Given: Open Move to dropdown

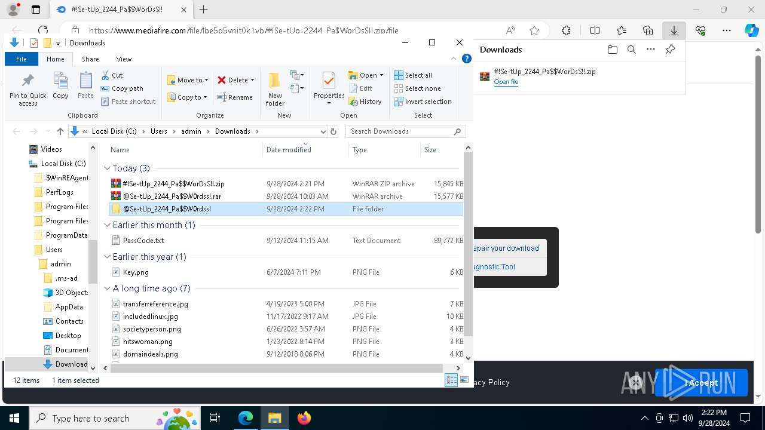Looking at the screenshot, I should (x=188, y=80).
